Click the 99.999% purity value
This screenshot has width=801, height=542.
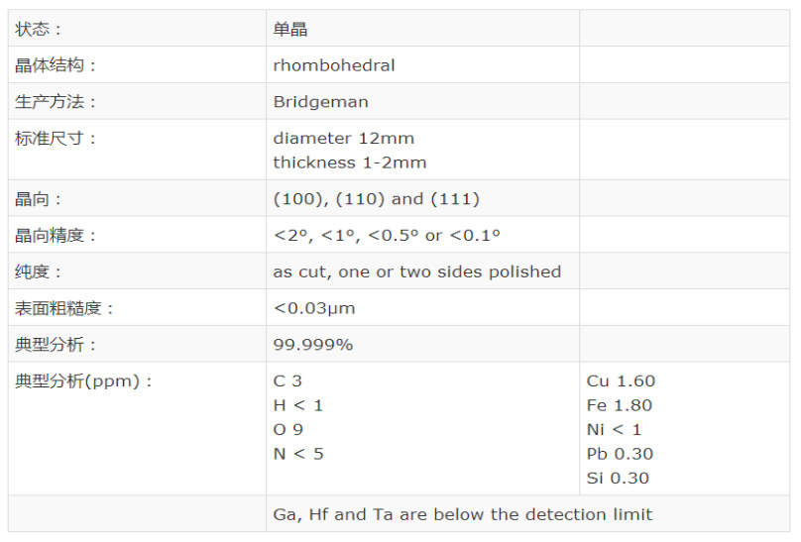313,345
